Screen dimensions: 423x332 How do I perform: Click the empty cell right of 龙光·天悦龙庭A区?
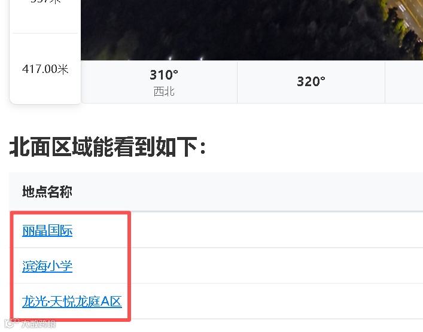point(277,301)
